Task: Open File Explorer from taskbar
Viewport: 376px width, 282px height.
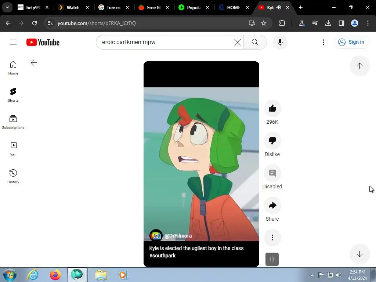Action: (x=101, y=275)
